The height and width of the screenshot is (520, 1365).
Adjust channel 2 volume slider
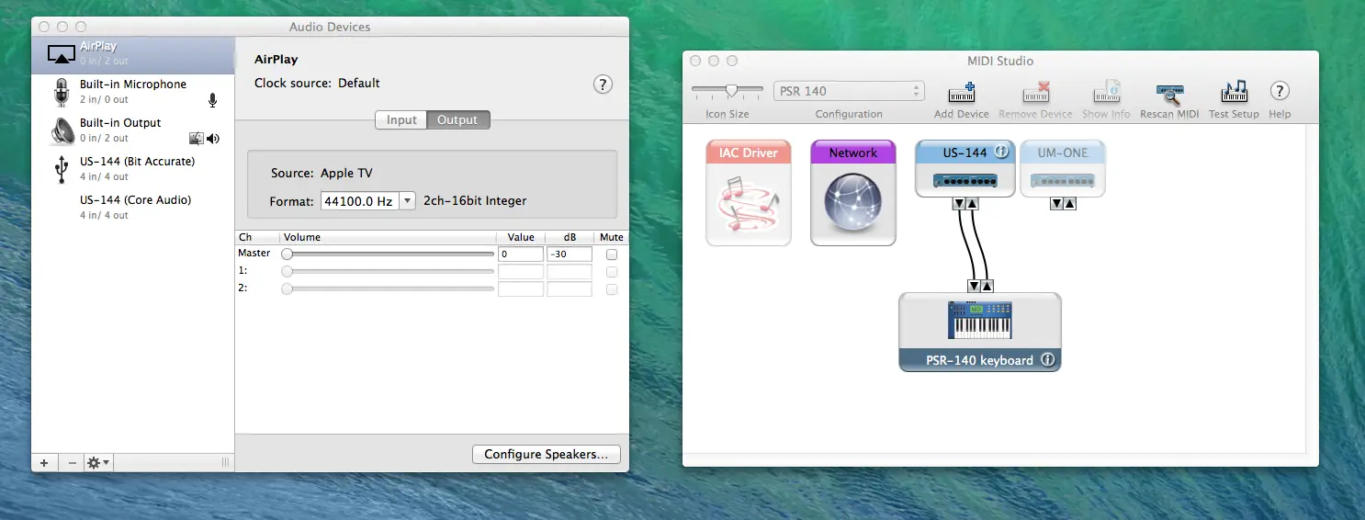389,288
